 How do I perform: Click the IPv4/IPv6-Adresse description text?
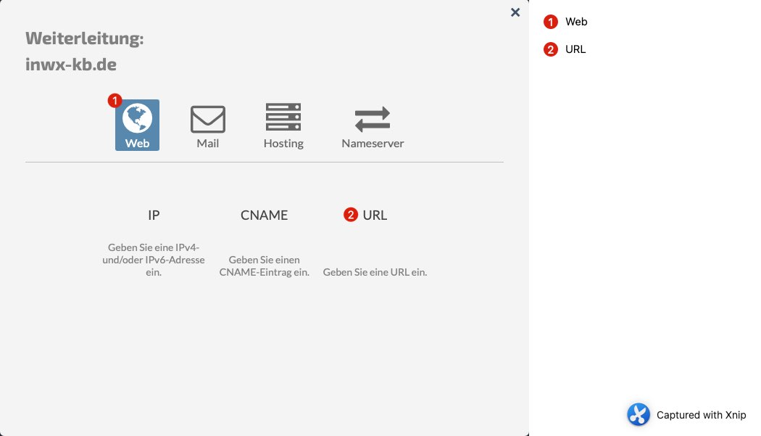click(154, 260)
